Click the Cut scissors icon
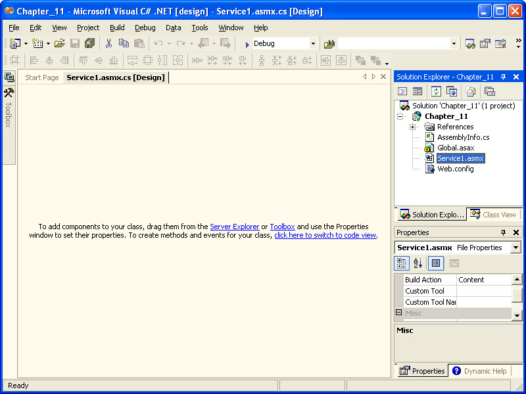 point(108,43)
